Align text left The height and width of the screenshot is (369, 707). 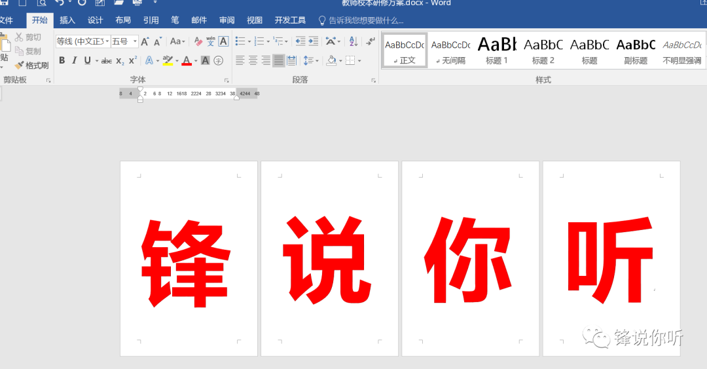240,60
